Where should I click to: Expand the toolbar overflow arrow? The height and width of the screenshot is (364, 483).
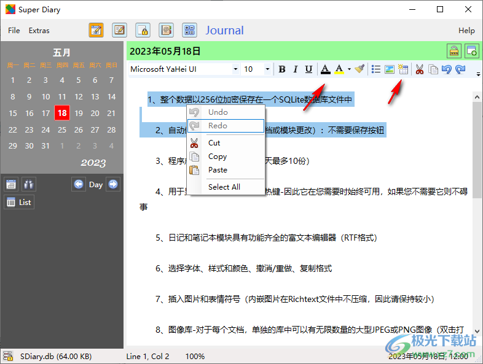(x=478, y=74)
